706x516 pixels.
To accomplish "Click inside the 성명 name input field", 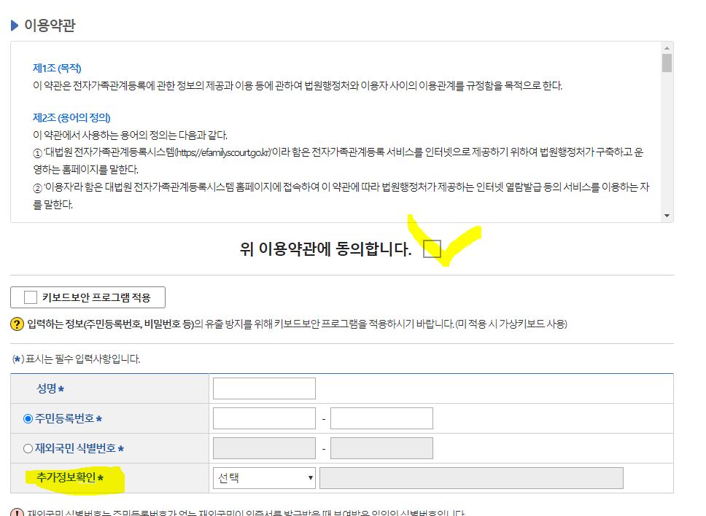I will [x=263, y=388].
